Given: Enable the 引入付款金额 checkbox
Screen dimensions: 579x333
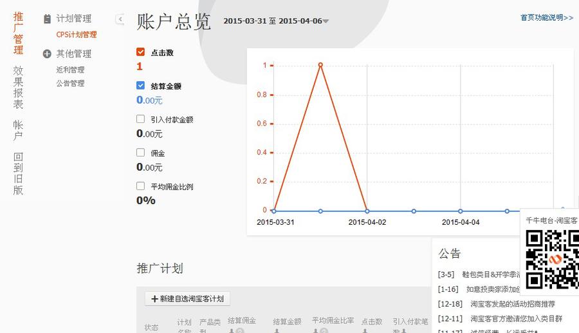Looking at the screenshot, I should click(141, 119).
